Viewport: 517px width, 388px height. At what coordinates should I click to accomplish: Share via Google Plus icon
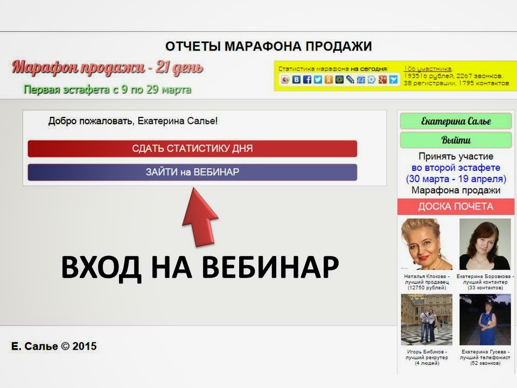coord(382,80)
